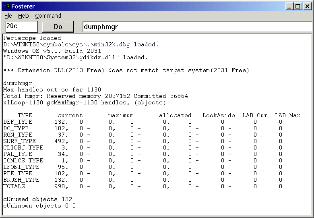Open the Command menu
The image size is (314, 218).
tap(48, 16)
